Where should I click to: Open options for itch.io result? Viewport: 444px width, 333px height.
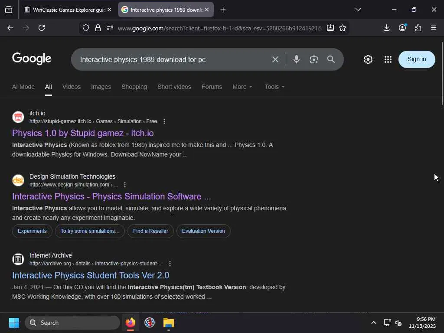(x=164, y=121)
